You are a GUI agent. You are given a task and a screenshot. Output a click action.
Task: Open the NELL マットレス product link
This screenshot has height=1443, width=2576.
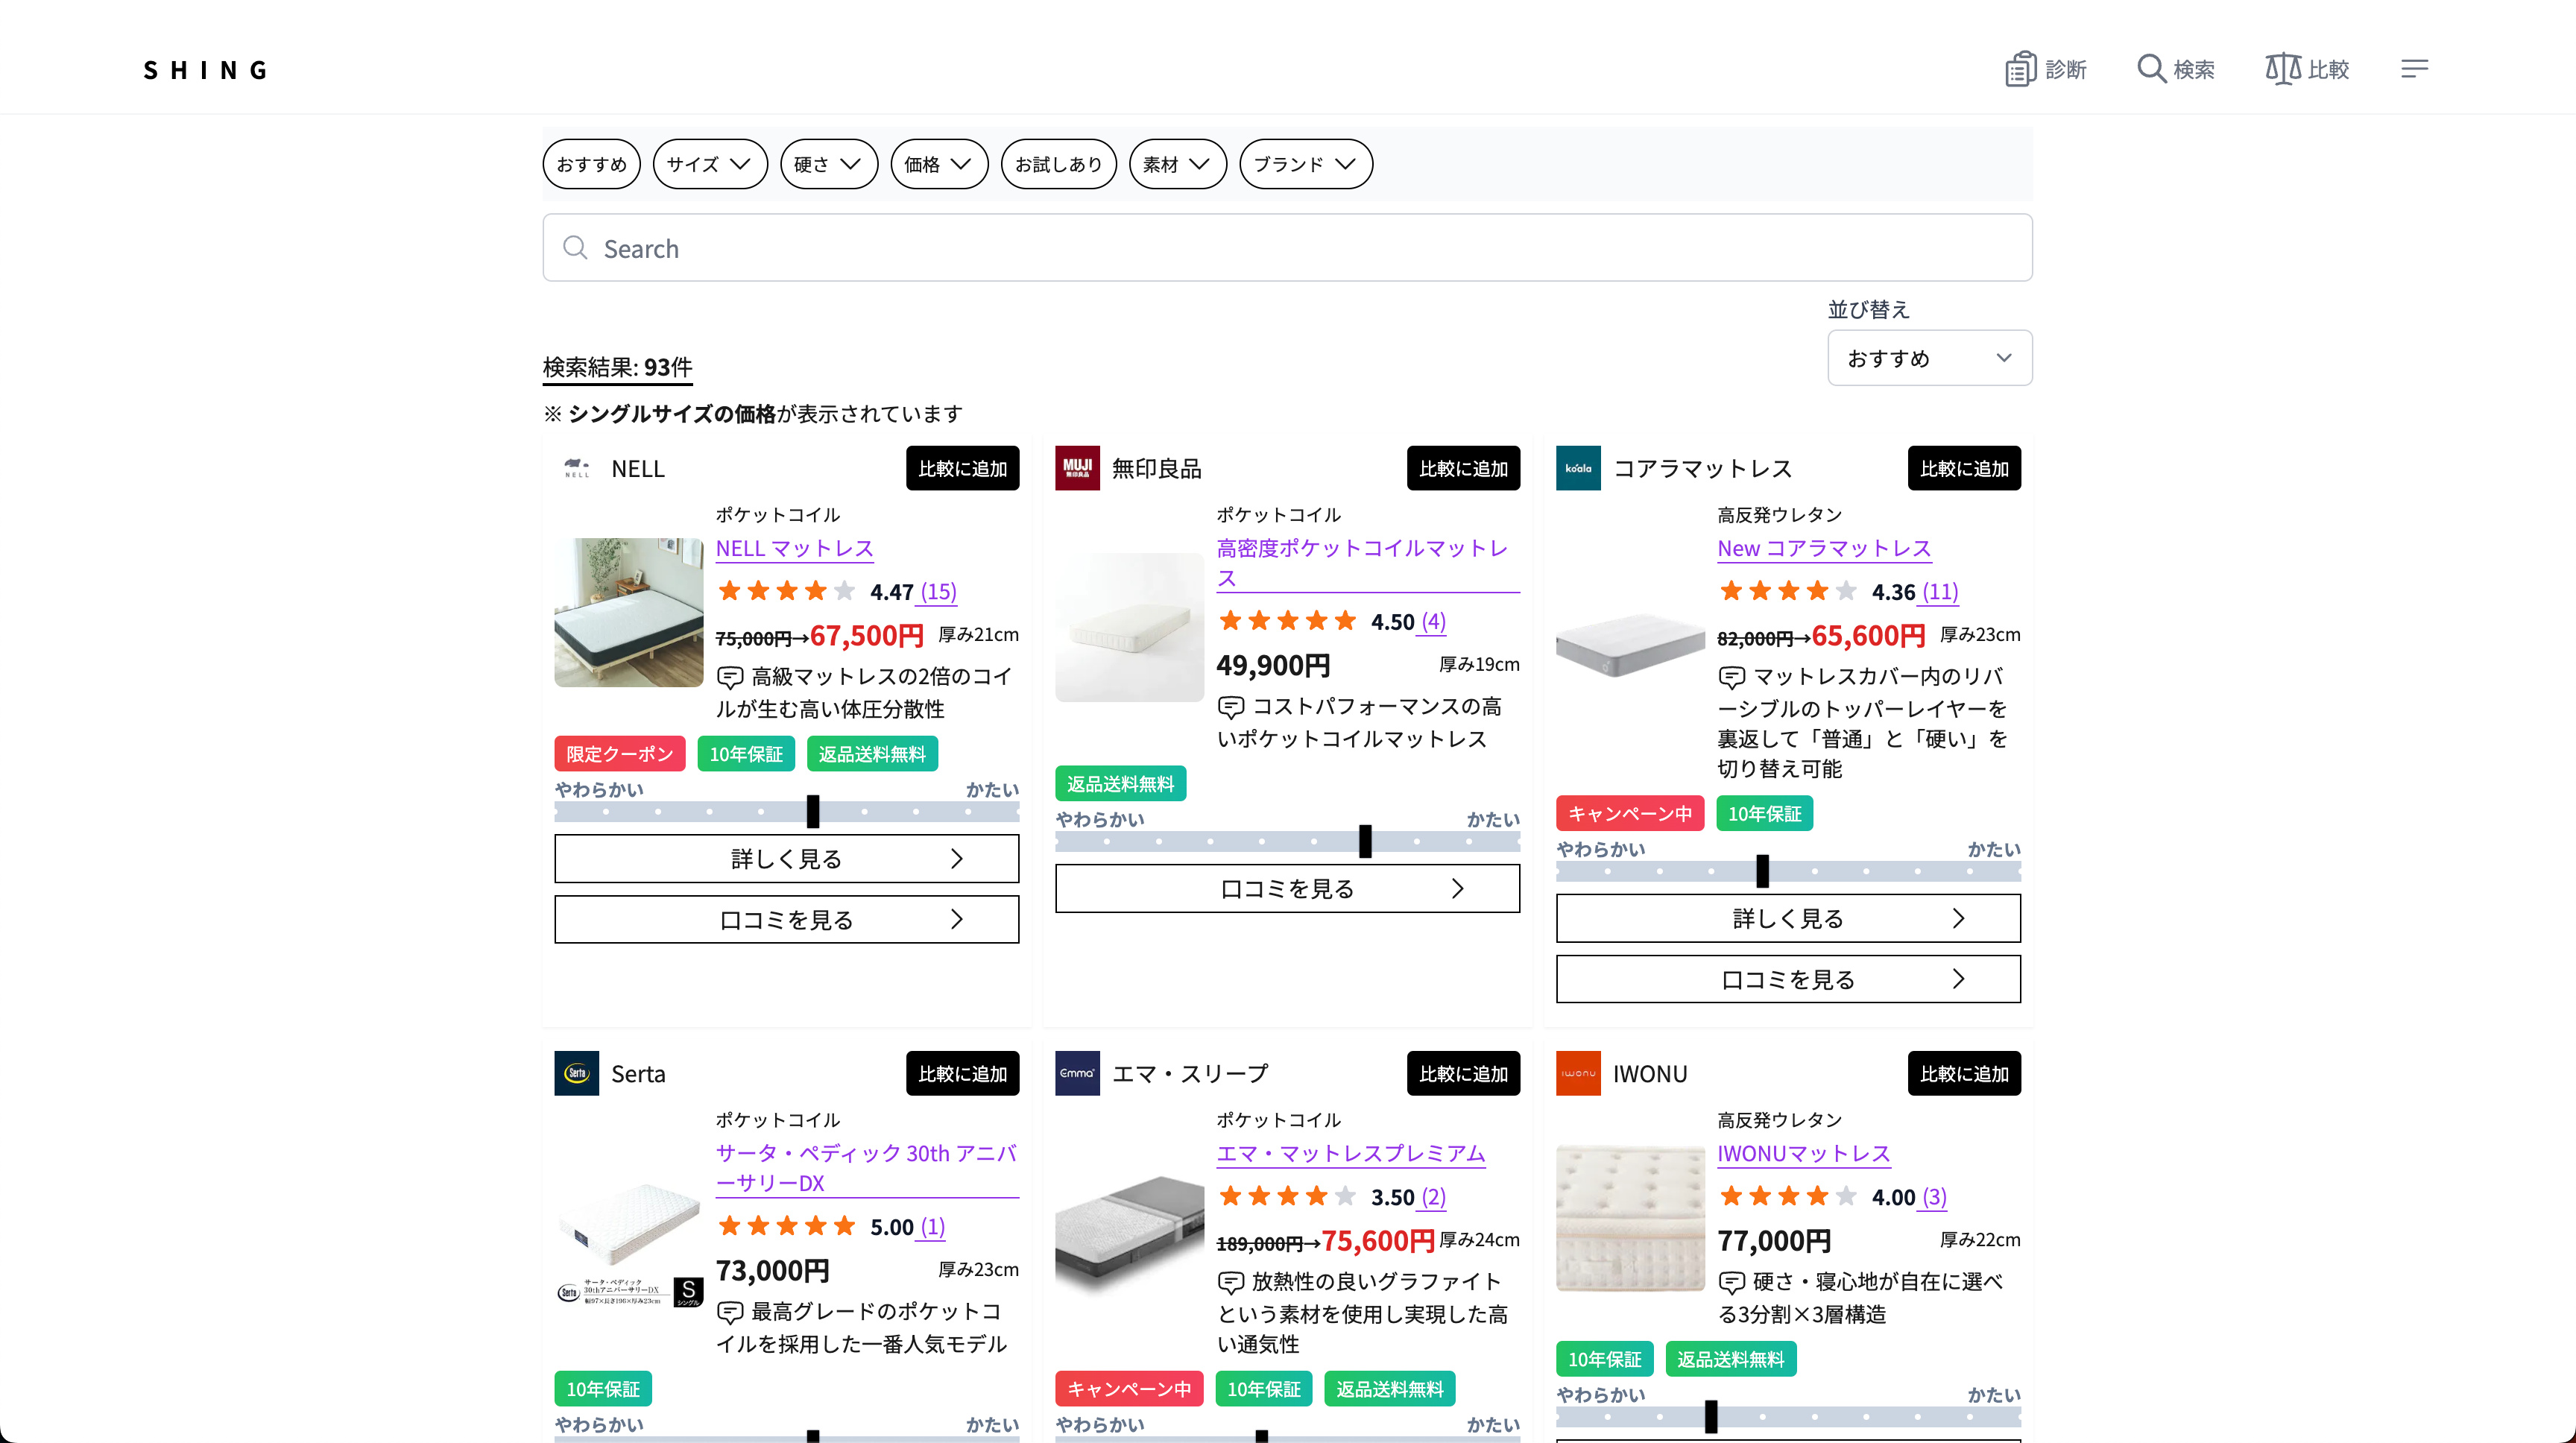pyautogui.click(x=795, y=548)
